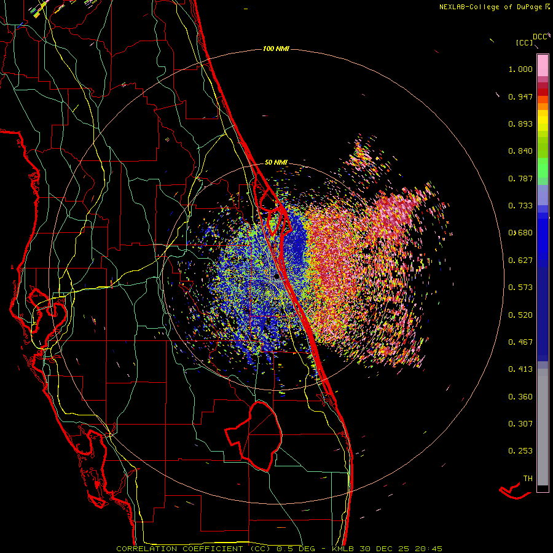Click the 0.733 scale value
The image size is (553, 553).
tap(520, 206)
